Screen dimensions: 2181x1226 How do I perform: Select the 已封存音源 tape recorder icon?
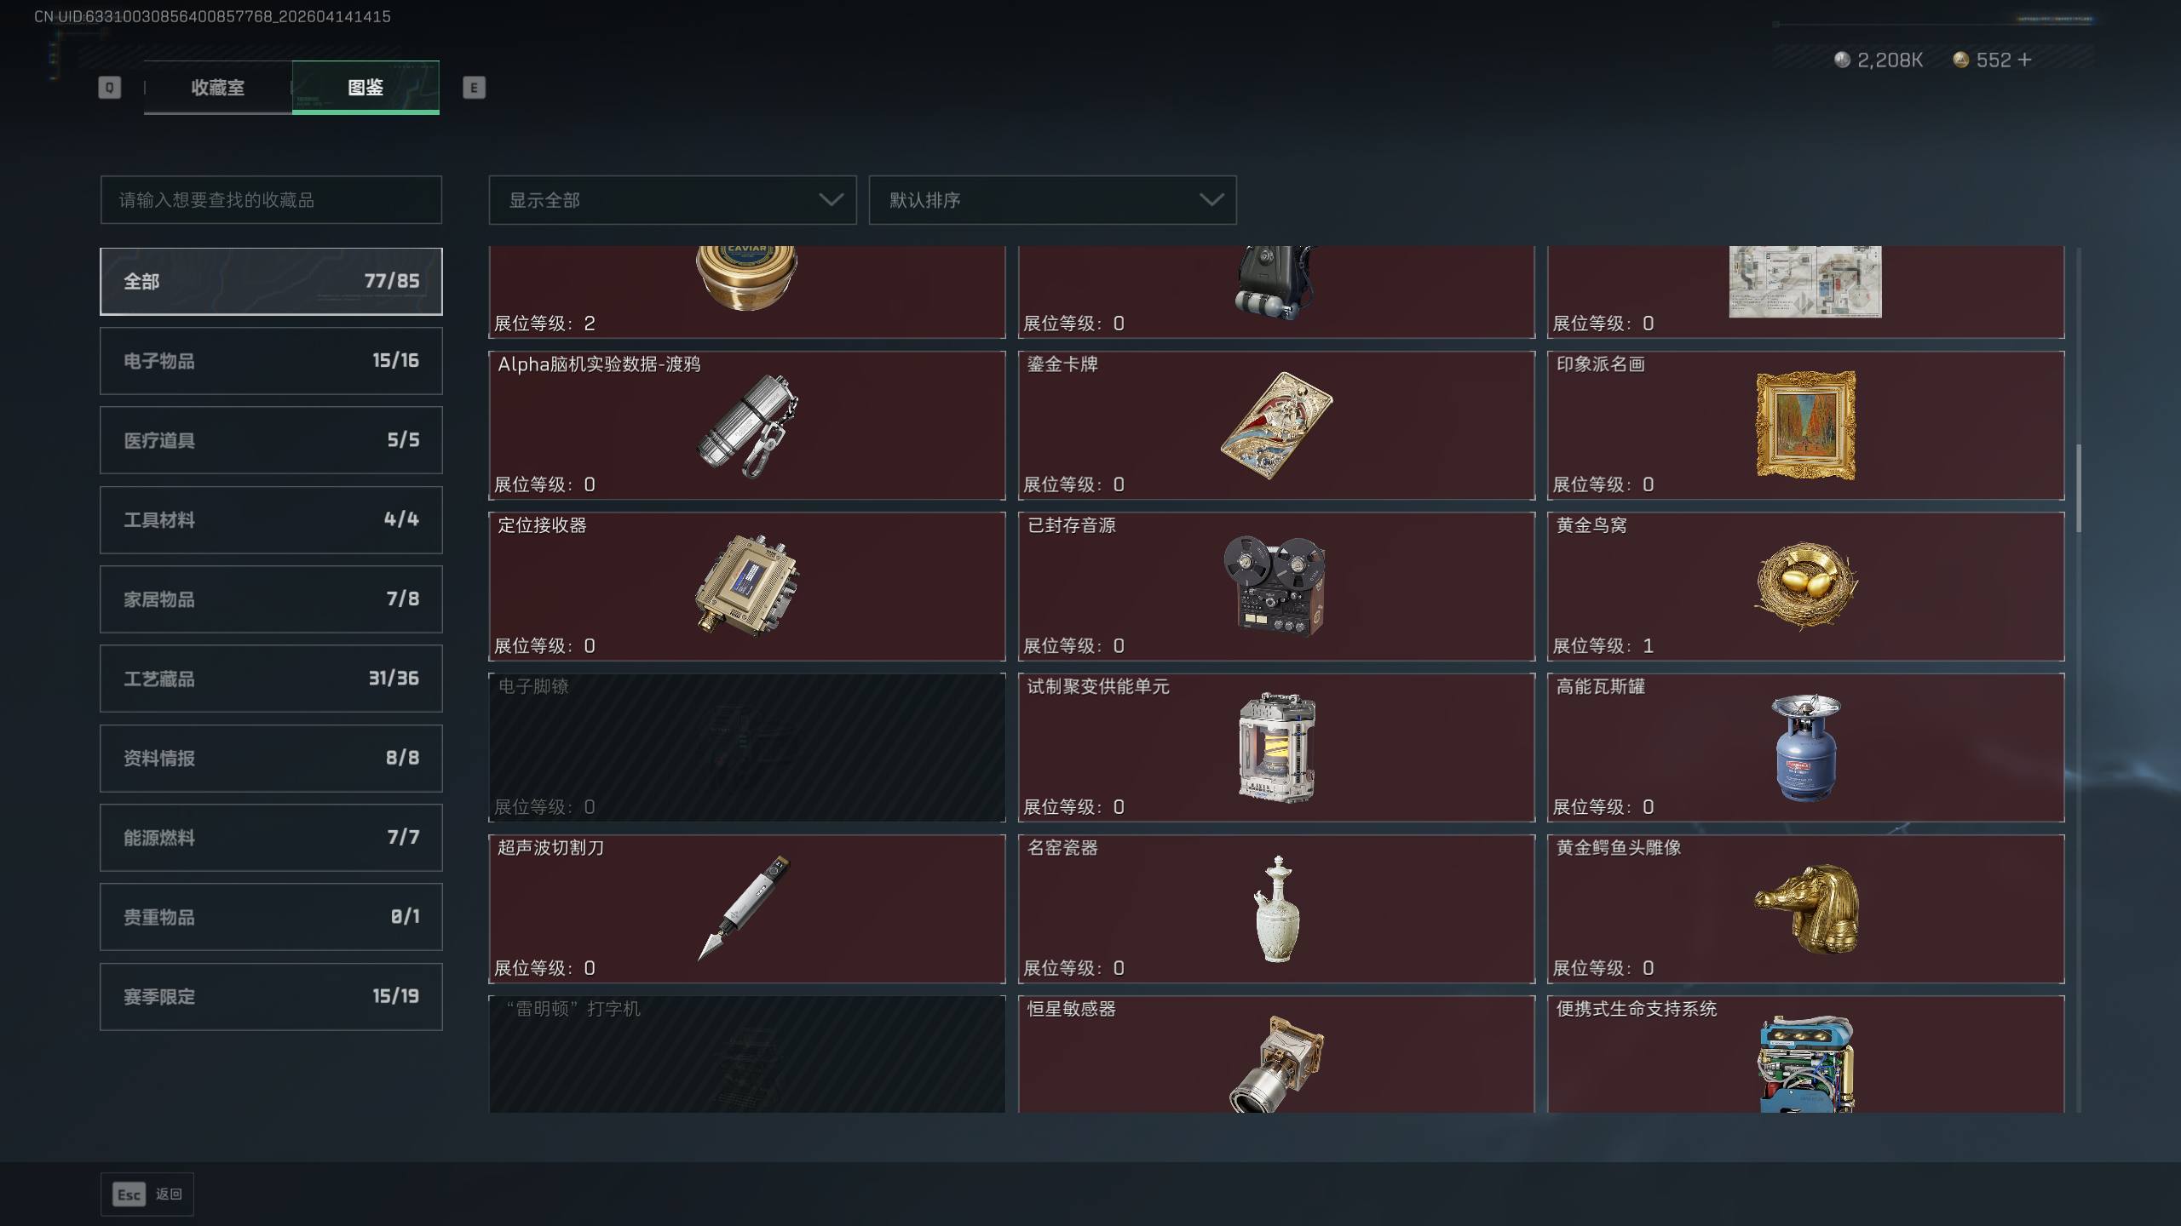pyautogui.click(x=1275, y=586)
